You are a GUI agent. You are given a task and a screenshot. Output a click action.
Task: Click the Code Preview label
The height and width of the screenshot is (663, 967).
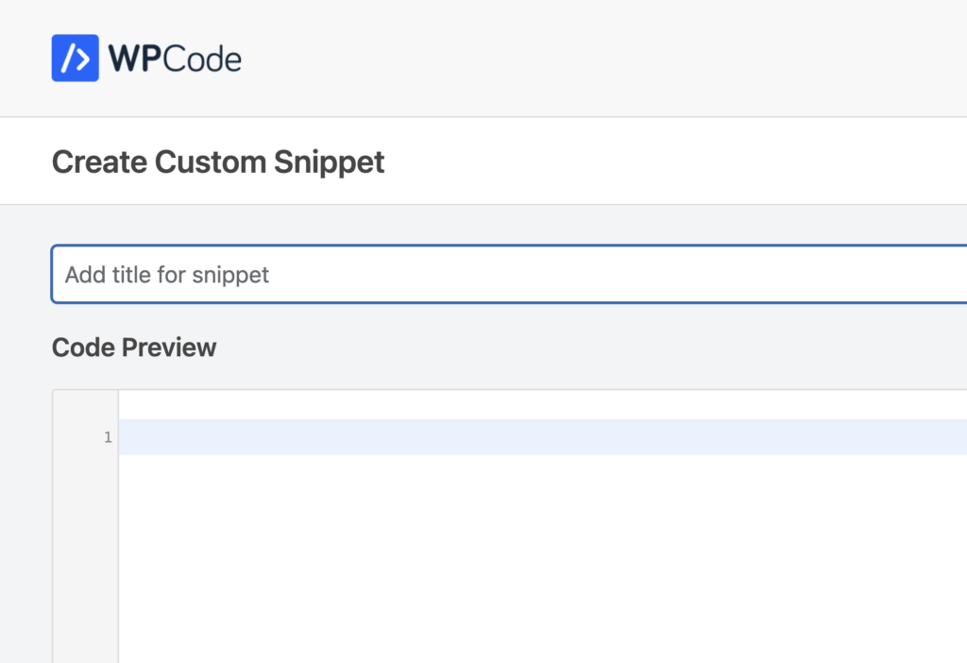click(134, 348)
